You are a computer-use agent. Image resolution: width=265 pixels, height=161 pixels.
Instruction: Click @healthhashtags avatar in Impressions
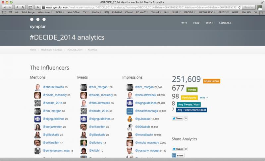click(130, 111)
